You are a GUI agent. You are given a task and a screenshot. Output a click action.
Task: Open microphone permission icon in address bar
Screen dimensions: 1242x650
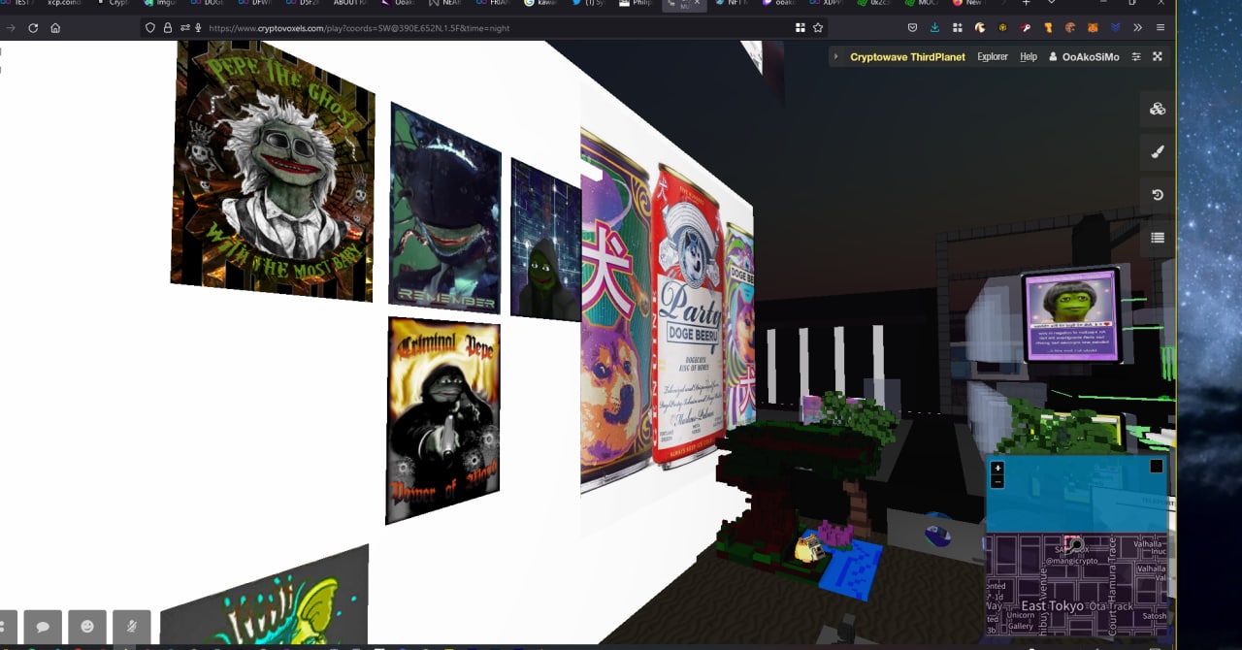[x=198, y=28]
